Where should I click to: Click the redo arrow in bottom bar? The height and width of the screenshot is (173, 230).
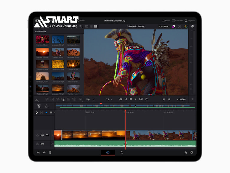click(x=44, y=152)
